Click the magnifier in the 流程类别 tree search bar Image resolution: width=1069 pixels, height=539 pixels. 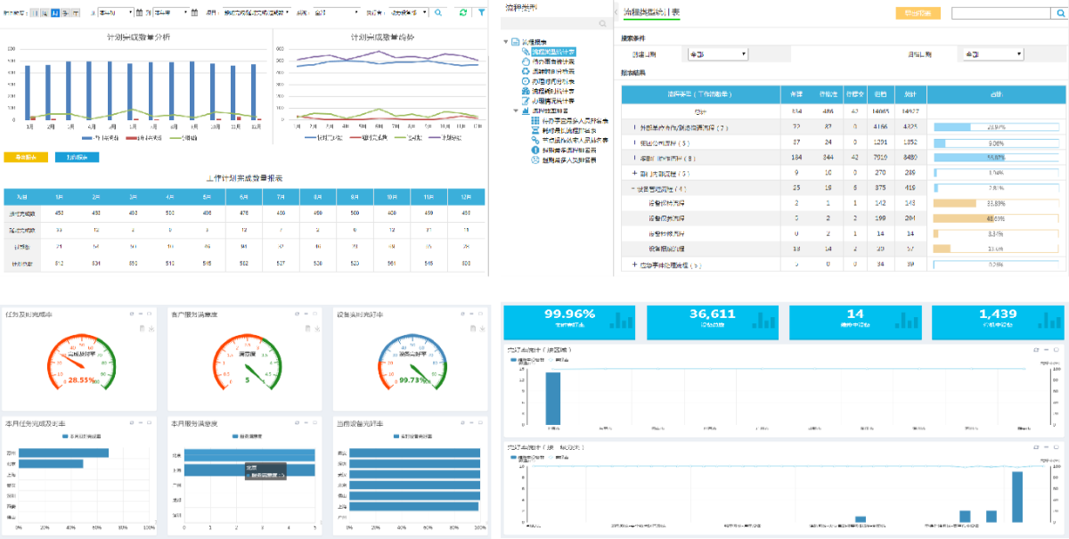tap(603, 24)
